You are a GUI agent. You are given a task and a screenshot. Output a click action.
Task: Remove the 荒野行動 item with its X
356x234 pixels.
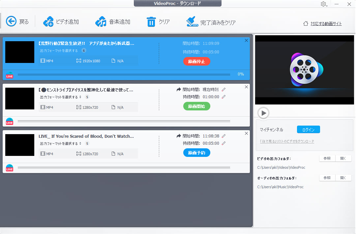(246, 41)
